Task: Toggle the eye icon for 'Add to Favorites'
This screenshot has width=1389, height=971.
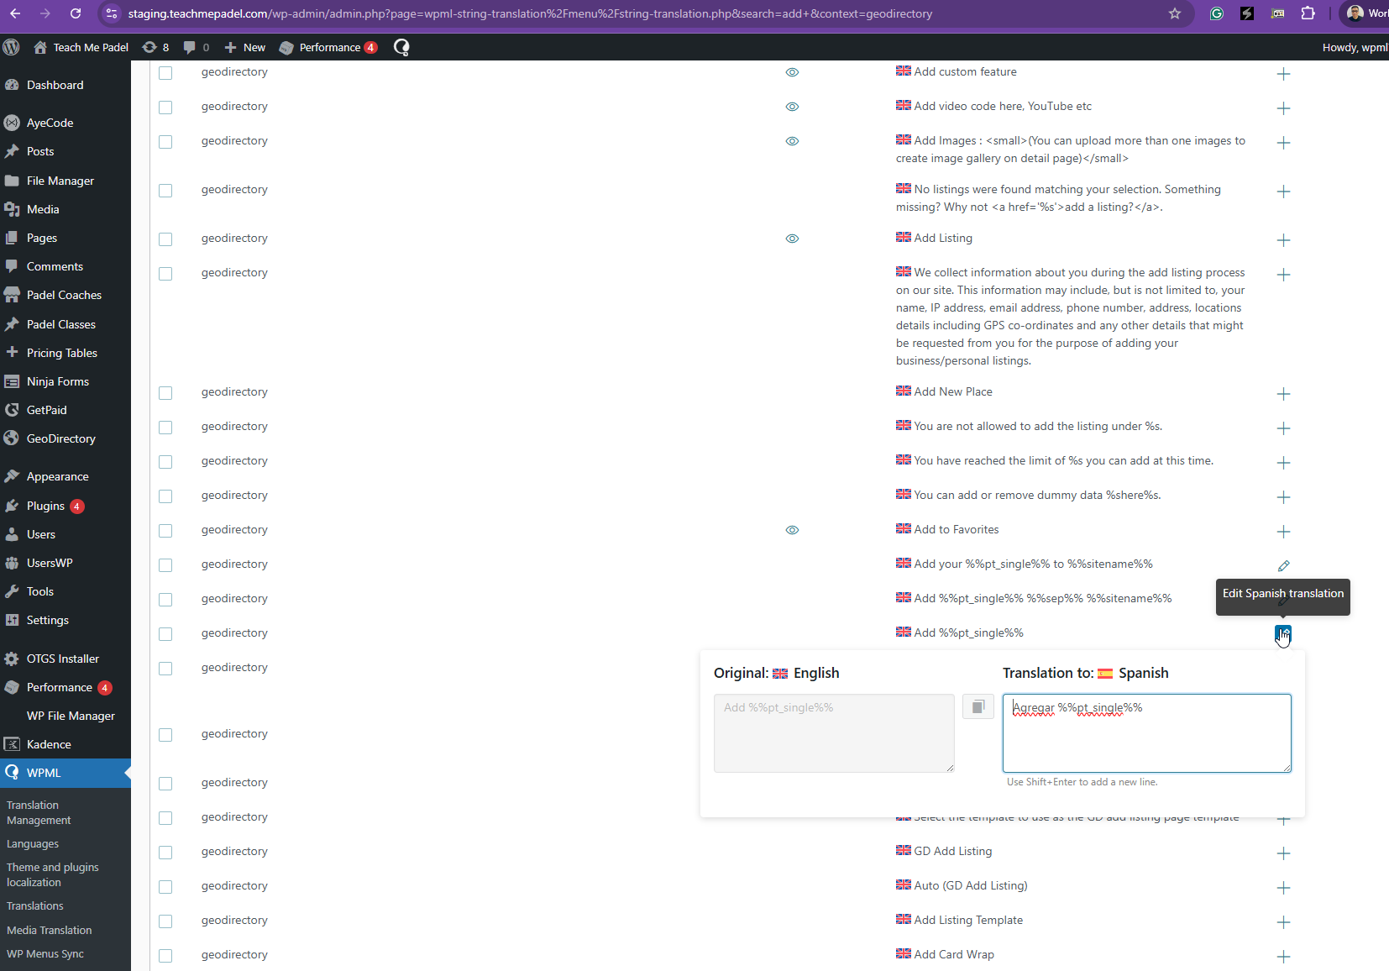Action: pyautogui.click(x=792, y=530)
